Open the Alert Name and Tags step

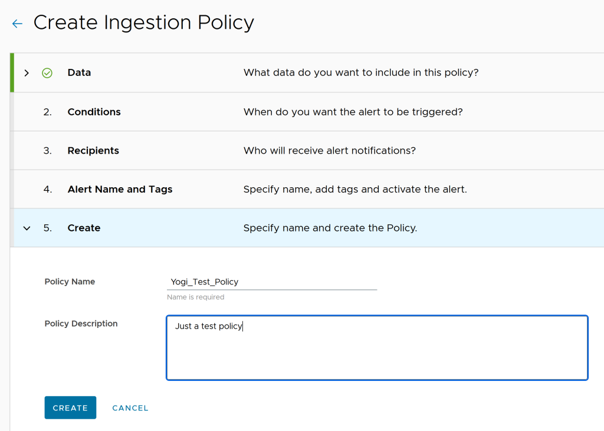[x=120, y=190]
